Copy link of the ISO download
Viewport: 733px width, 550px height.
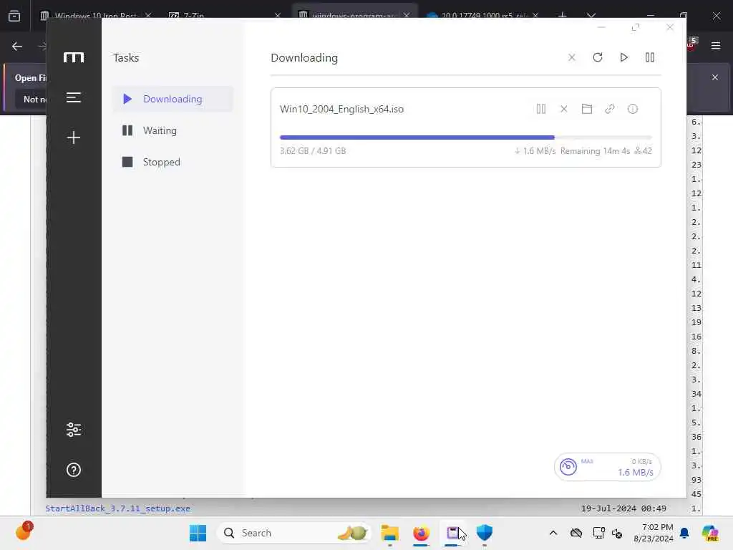610,109
